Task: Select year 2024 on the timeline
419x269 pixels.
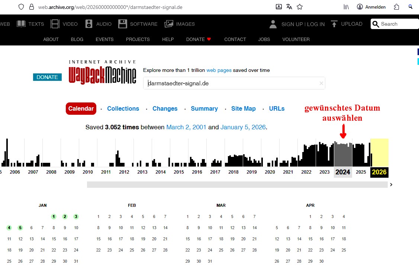Action: (x=343, y=172)
